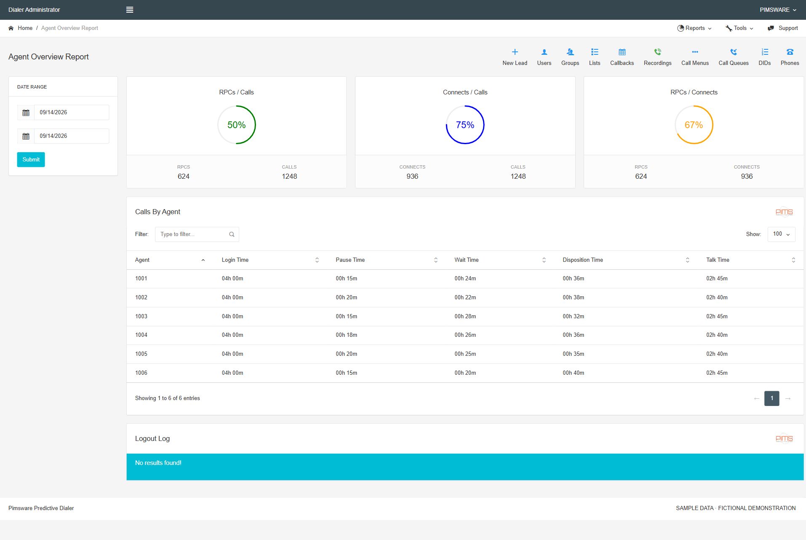Click the Support chat icon

[x=771, y=28]
